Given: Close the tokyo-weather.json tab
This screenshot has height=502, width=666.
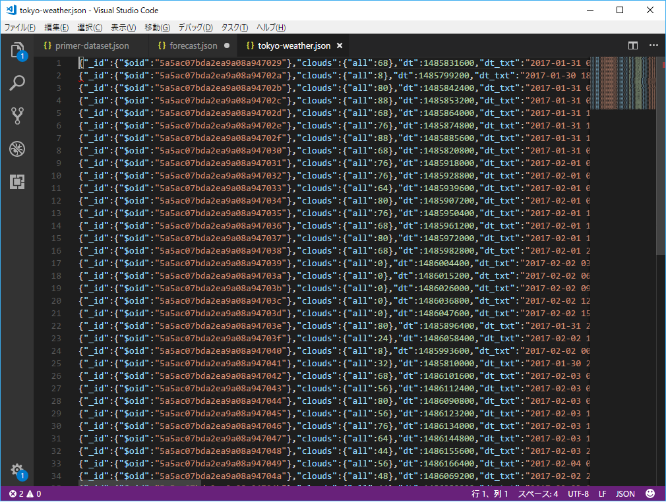Looking at the screenshot, I should tap(340, 45).
